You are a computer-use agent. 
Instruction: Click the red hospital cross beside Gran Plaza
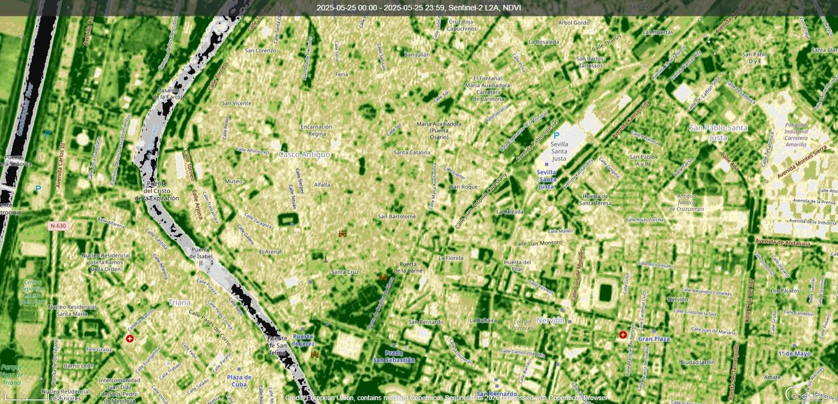[x=623, y=336]
